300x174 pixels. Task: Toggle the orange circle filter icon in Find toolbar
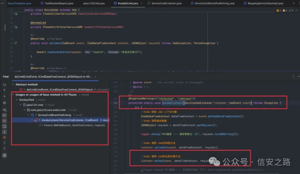tap(4, 137)
